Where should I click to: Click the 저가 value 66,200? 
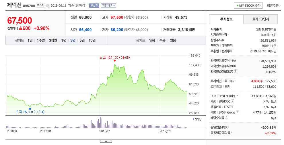coord(117,30)
